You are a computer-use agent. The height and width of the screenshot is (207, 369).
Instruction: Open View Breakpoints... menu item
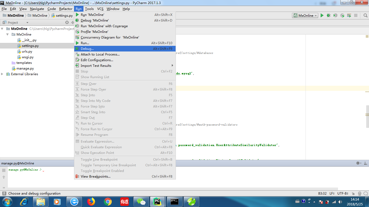[125, 177]
